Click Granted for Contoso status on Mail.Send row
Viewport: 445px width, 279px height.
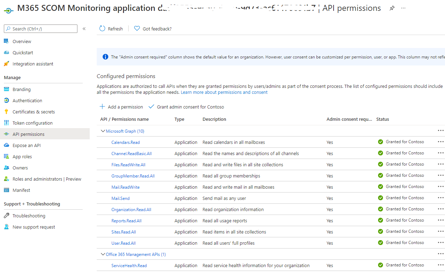click(405, 198)
